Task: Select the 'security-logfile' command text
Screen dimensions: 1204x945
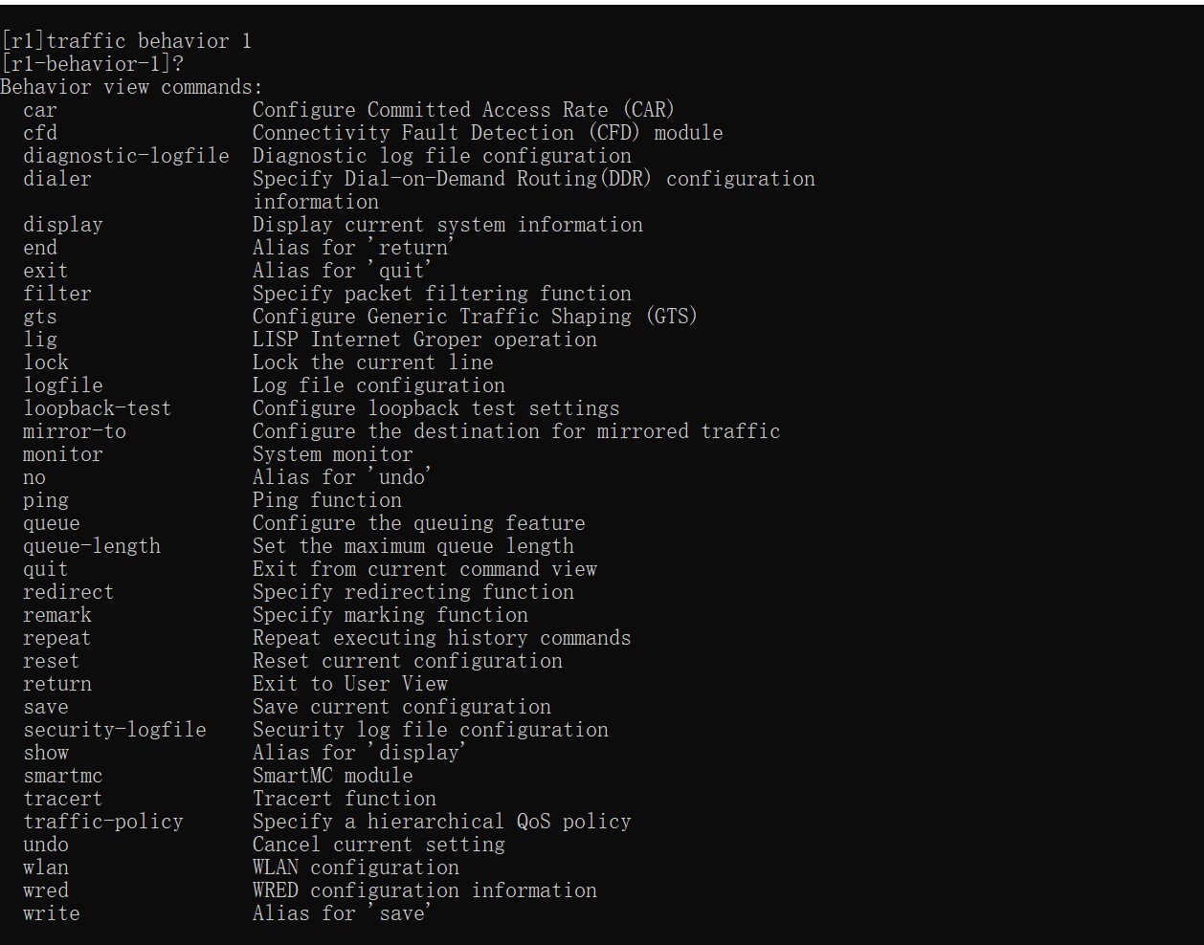Action: click(115, 730)
